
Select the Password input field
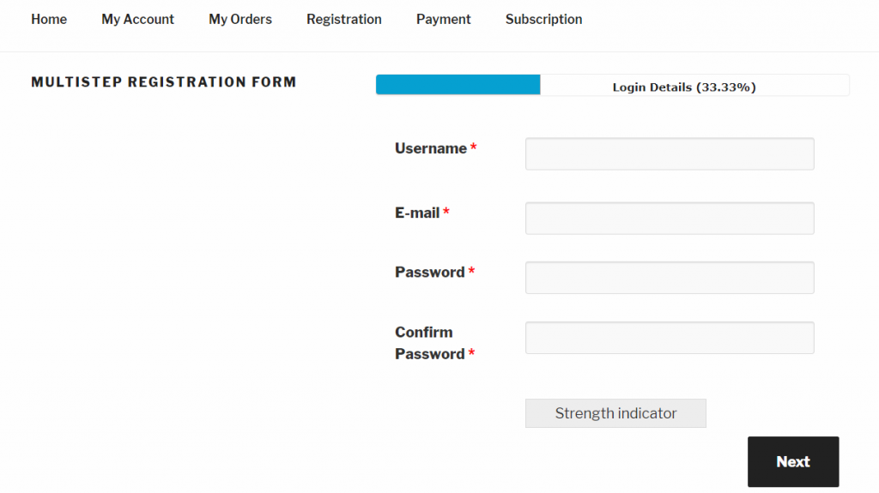(x=670, y=278)
